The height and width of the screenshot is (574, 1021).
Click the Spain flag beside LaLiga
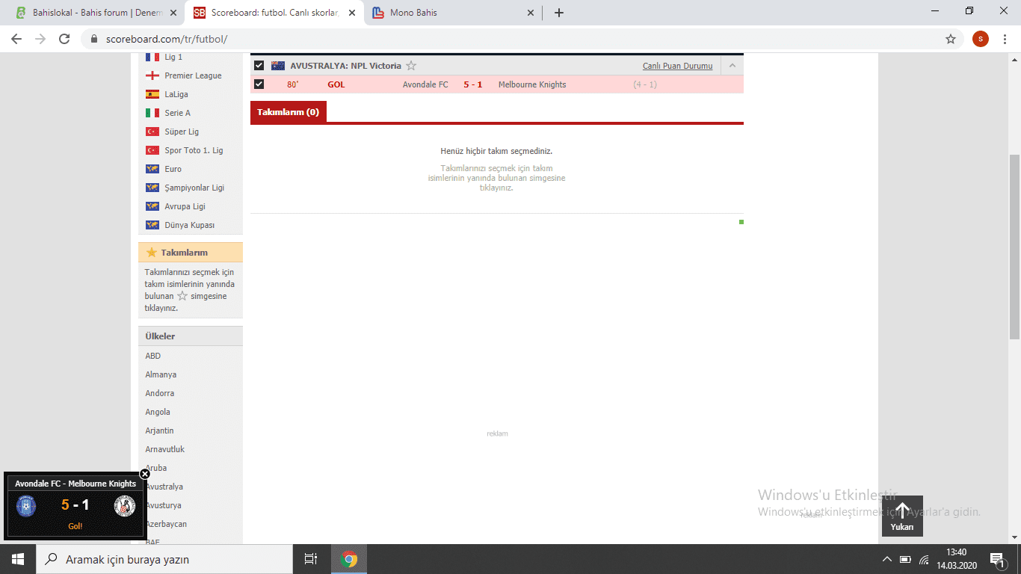pyautogui.click(x=152, y=94)
